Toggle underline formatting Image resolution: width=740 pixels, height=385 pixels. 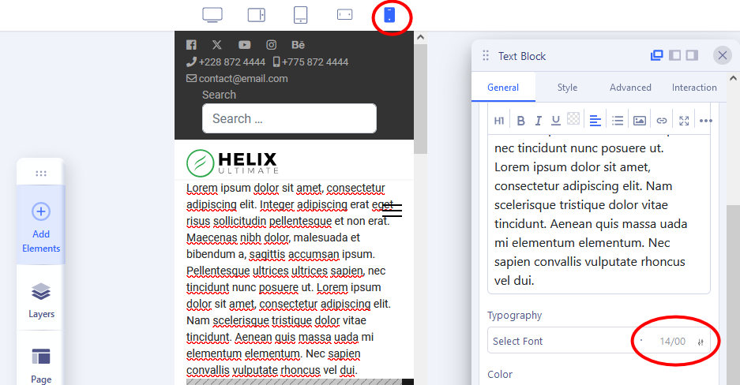(x=556, y=121)
